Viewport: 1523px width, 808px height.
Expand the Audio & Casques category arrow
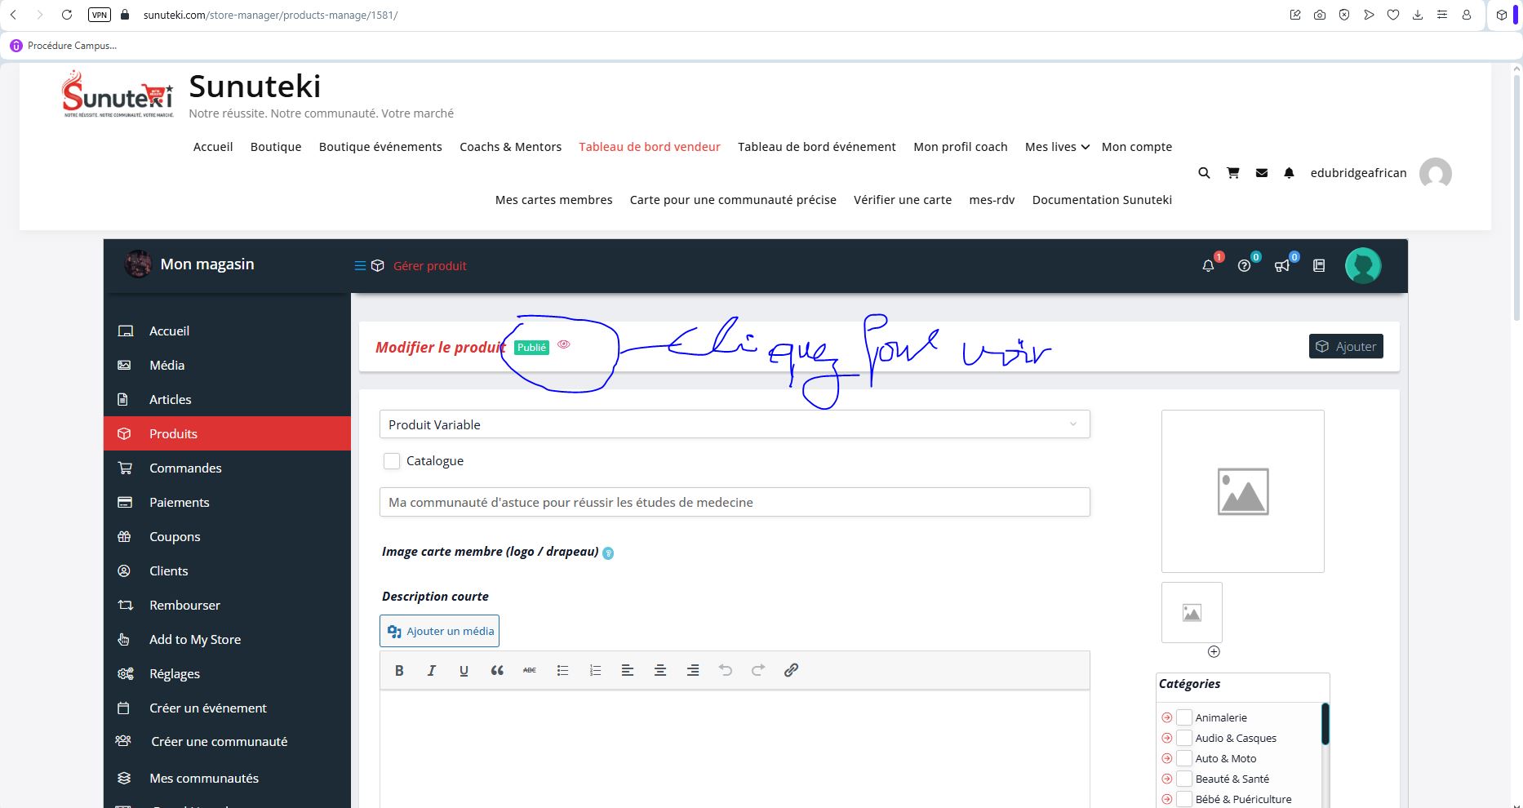1167,738
